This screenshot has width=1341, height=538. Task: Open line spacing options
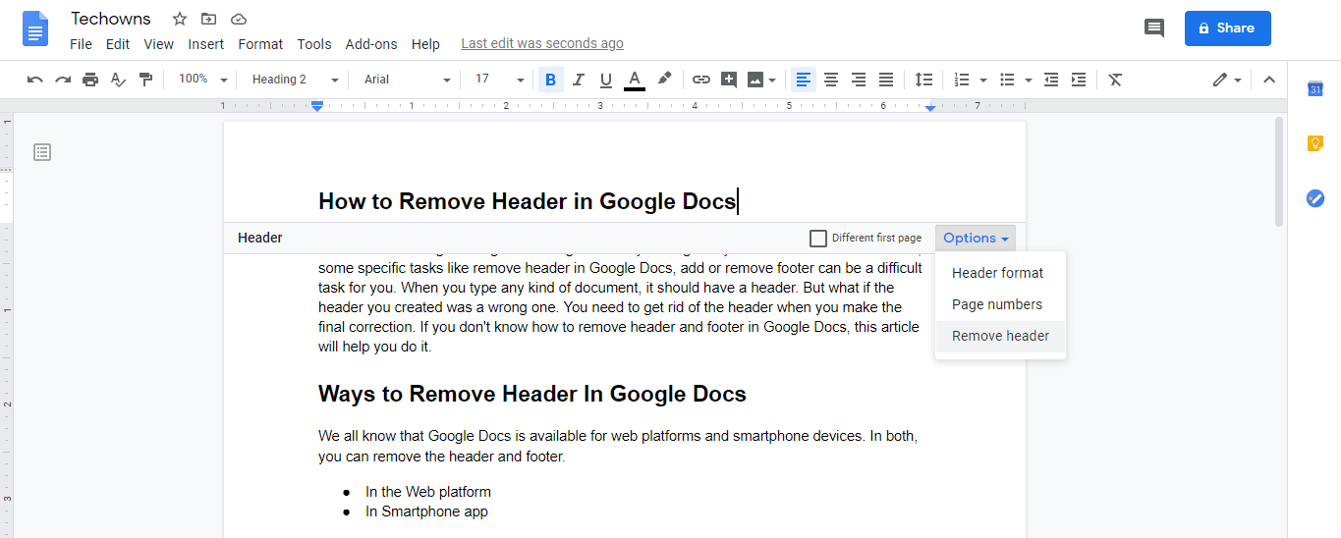(x=923, y=80)
